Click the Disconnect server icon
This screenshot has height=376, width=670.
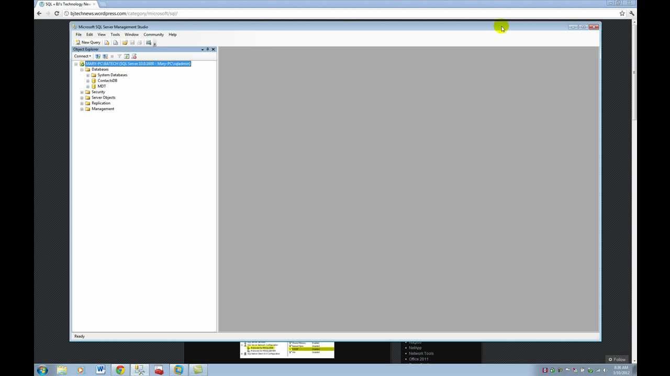[105, 56]
